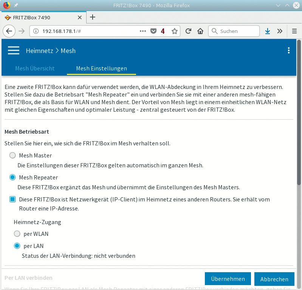Select the Mesh Master radio button

tap(12, 155)
